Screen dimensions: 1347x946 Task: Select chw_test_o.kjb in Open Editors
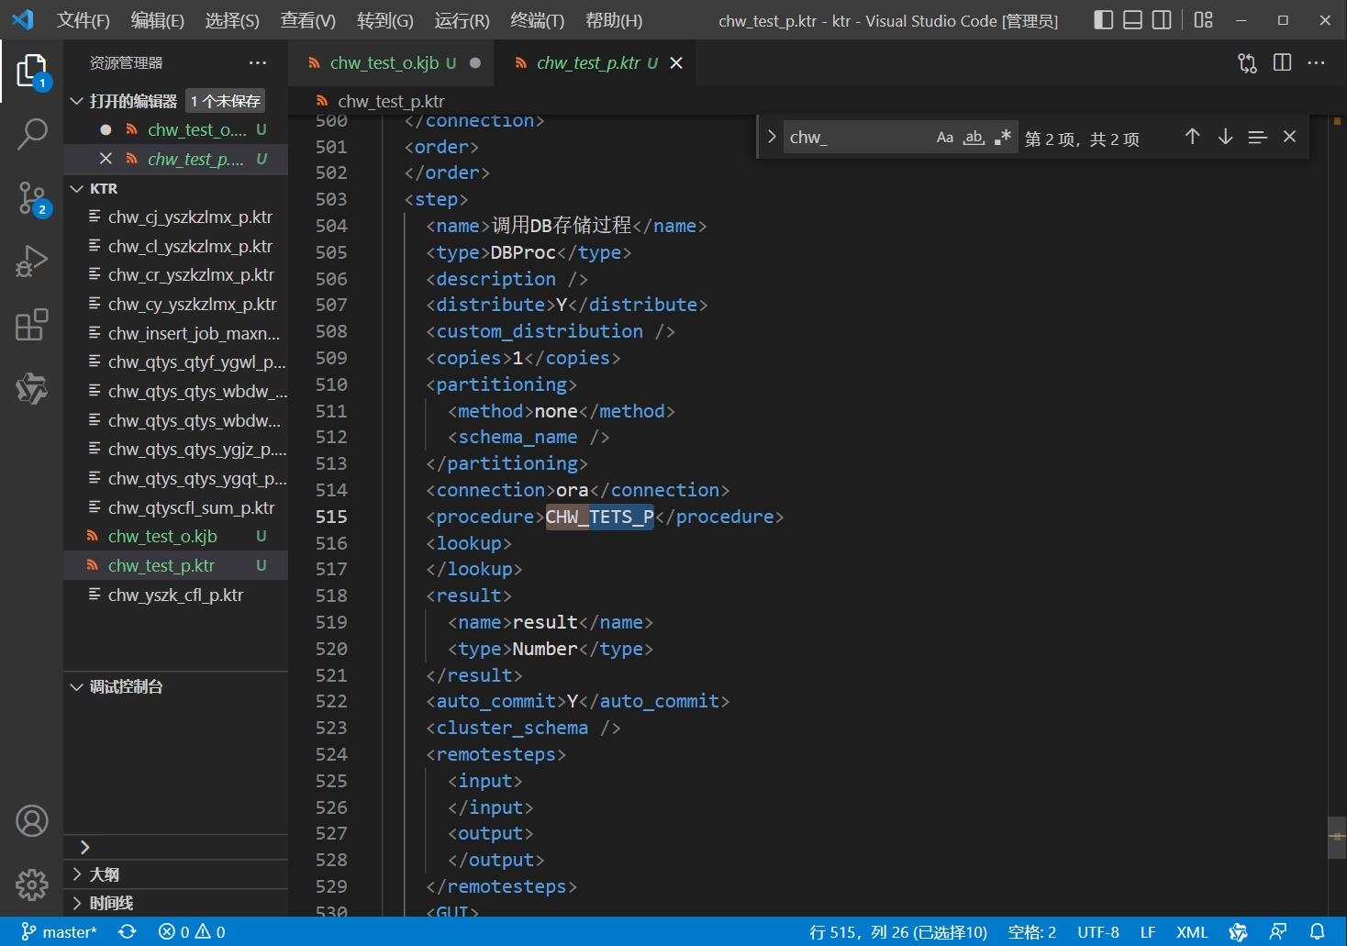tap(175, 129)
